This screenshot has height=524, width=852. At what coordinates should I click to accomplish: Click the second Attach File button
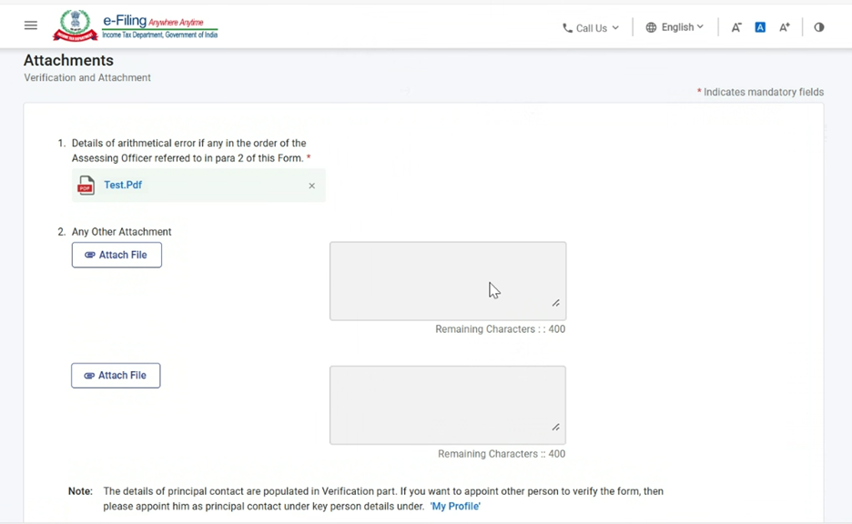pyautogui.click(x=116, y=375)
